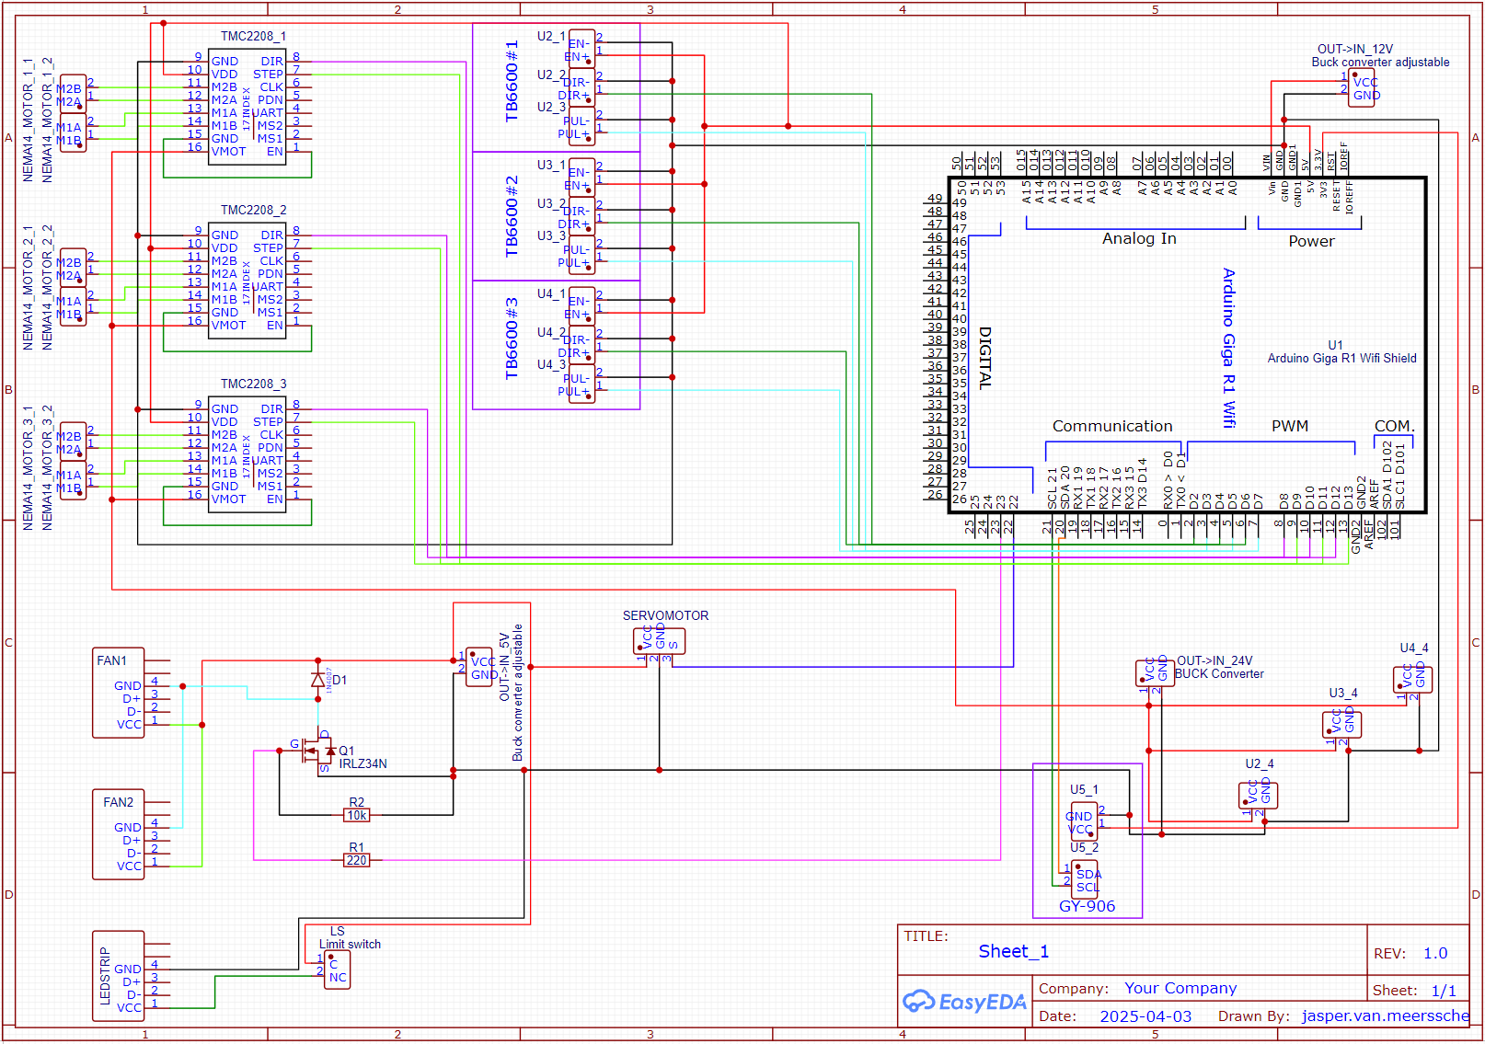Click the REV 1.0 value

click(x=1435, y=953)
